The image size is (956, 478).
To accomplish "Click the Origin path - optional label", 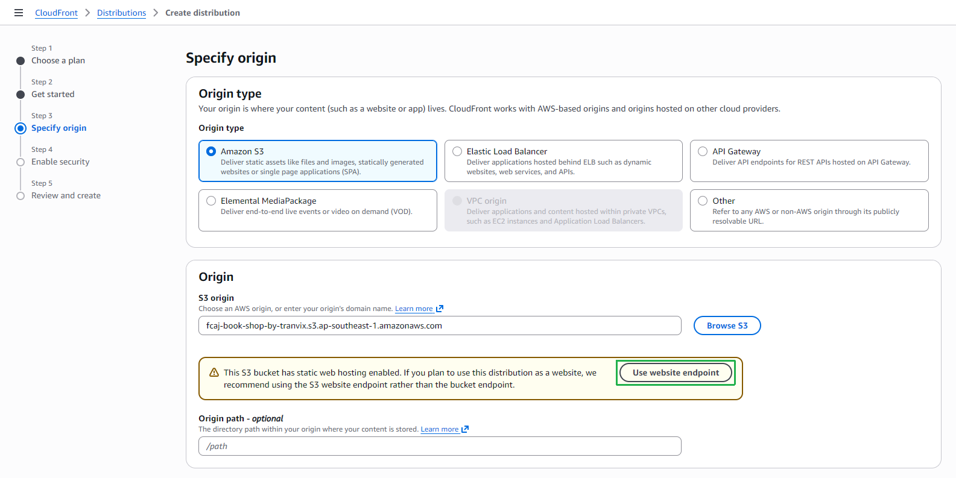I will (x=241, y=418).
